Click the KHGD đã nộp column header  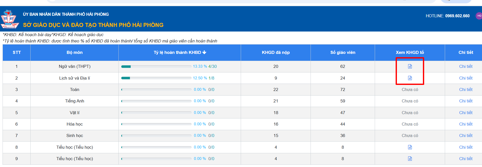click(x=276, y=52)
